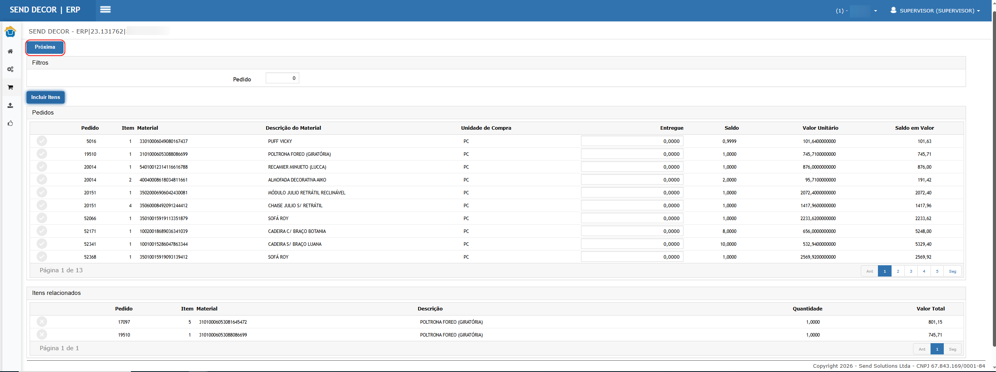
Task: Click the Incluir Itens button
Action: click(x=46, y=97)
